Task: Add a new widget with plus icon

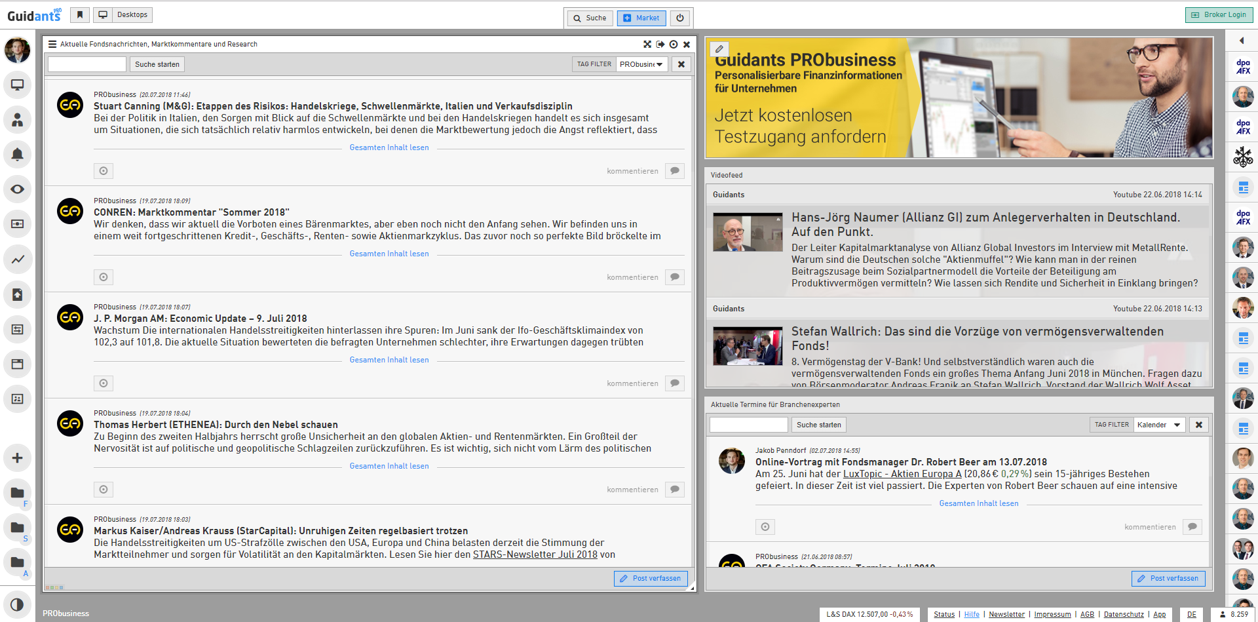Action: click(x=17, y=457)
